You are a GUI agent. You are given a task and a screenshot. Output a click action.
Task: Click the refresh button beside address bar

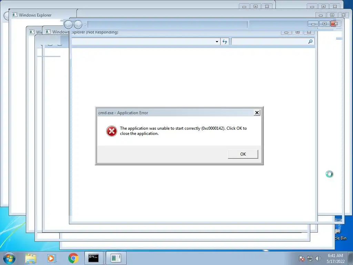(225, 41)
